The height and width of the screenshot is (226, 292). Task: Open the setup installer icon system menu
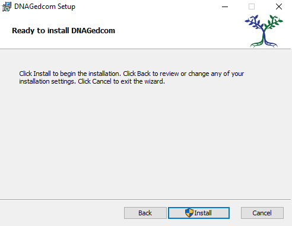(7, 7)
